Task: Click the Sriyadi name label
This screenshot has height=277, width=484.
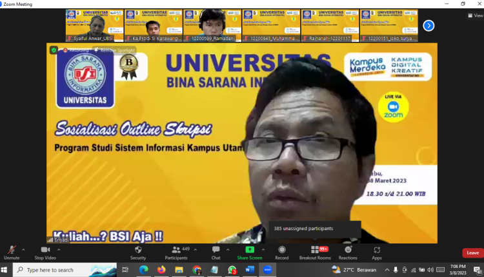Action: tap(58, 240)
